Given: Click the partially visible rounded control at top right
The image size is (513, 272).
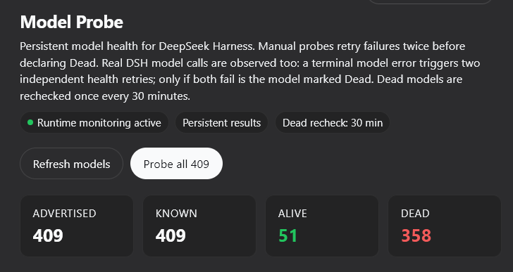Looking at the screenshot, I should [431, 1].
